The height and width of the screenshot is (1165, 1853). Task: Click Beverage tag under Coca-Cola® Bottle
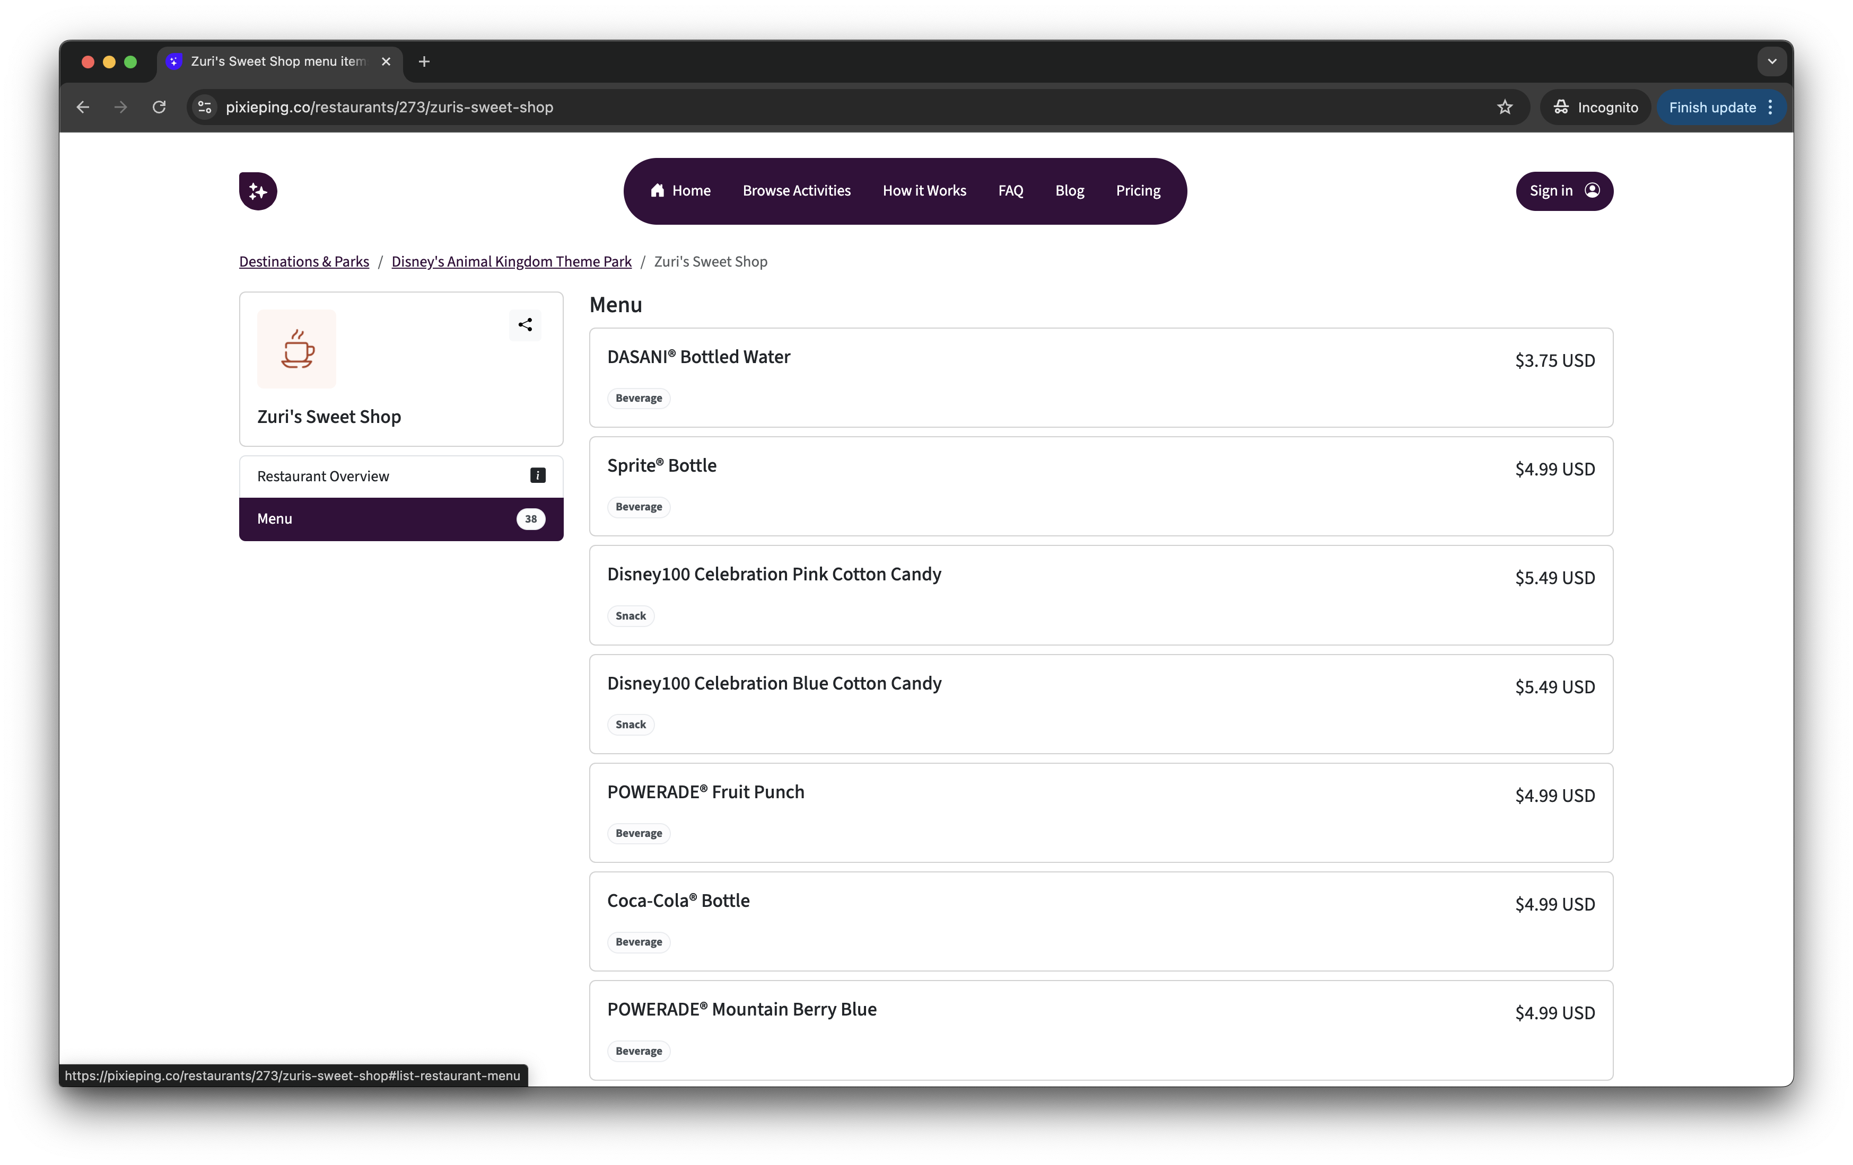point(639,942)
